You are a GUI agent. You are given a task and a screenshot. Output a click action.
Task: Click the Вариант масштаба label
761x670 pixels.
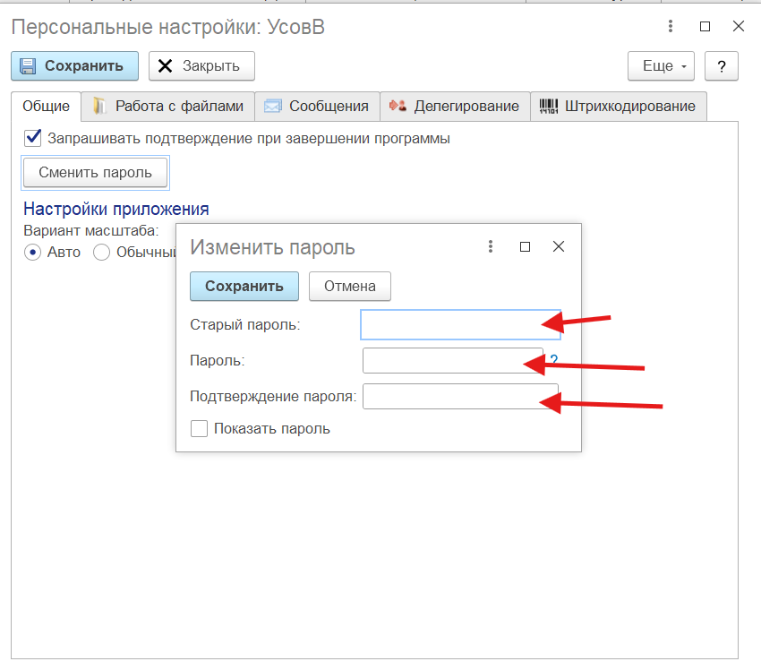point(91,230)
